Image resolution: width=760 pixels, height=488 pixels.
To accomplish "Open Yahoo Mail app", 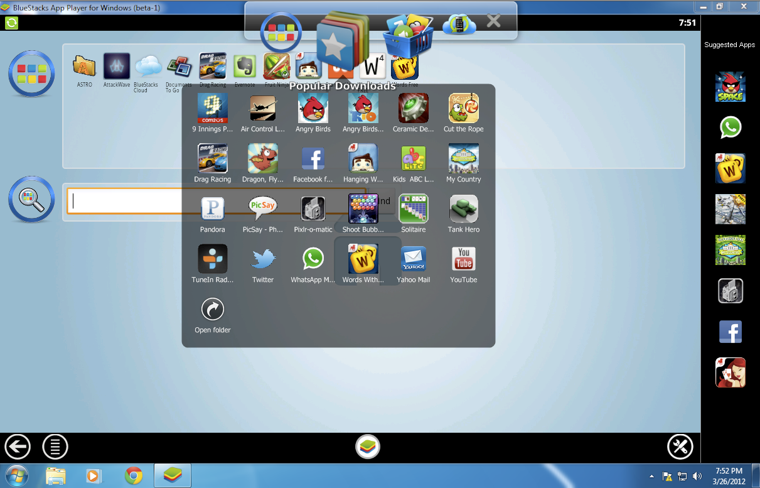I will point(413,259).
